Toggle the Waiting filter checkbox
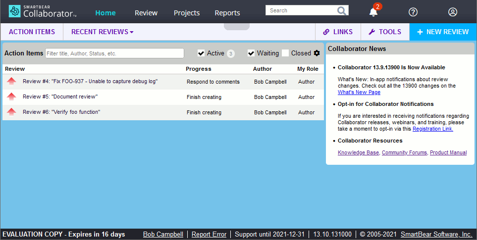 coord(251,53)
